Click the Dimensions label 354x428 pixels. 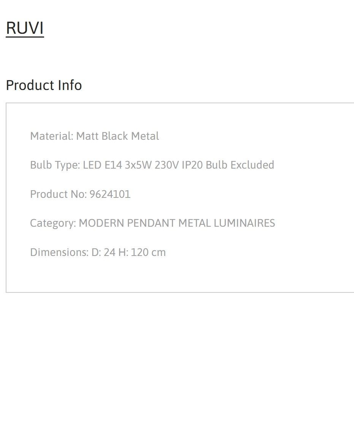point(59,252)
